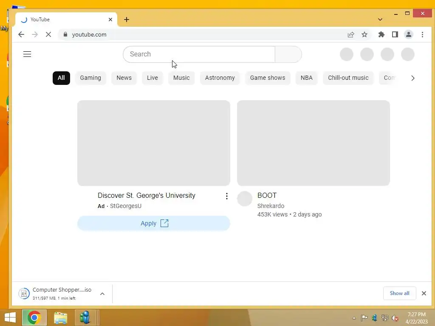The width and height of the screenshot is (435, 326).
Task: Open the Discover St. George's University title
Action: click(147, 195)
